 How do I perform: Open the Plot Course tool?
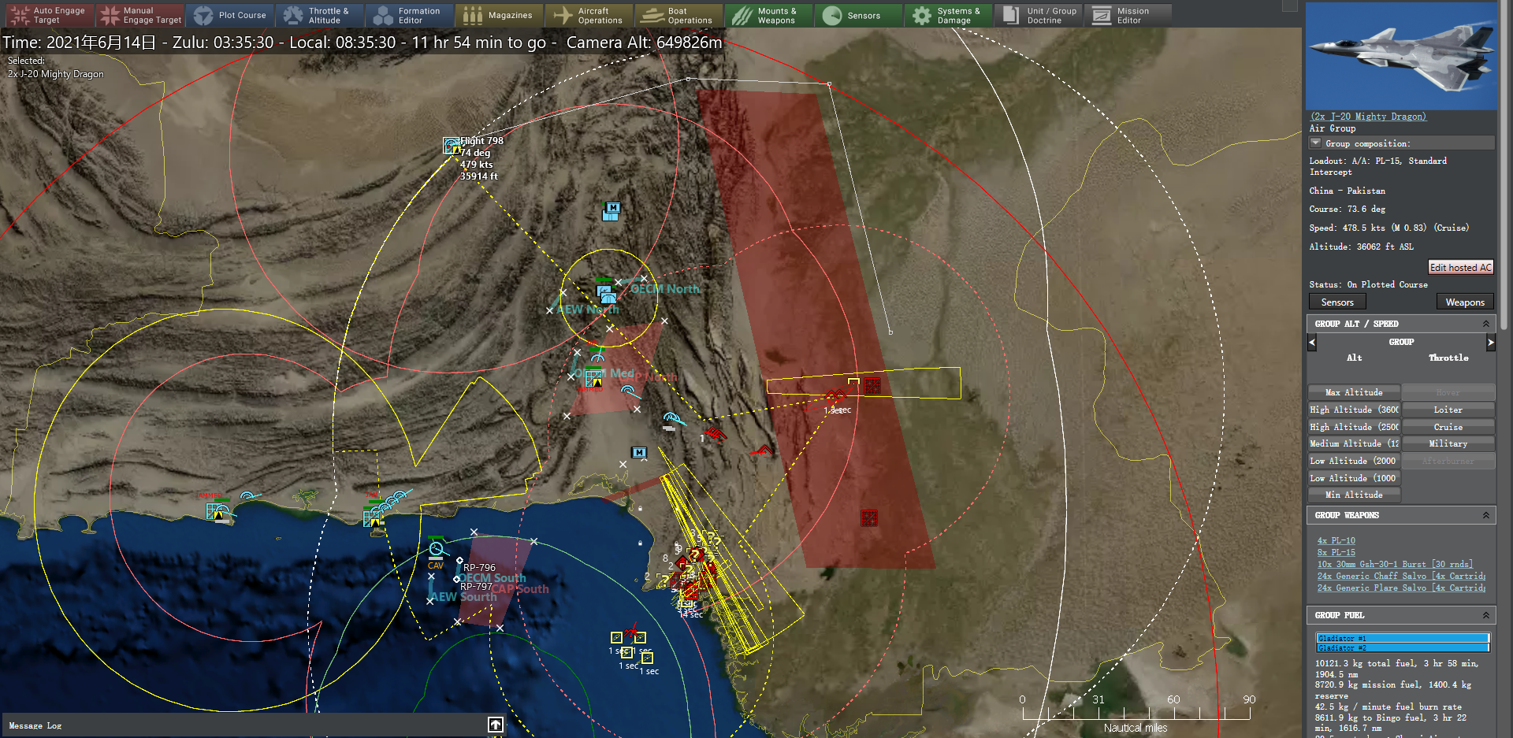(230, 15)
